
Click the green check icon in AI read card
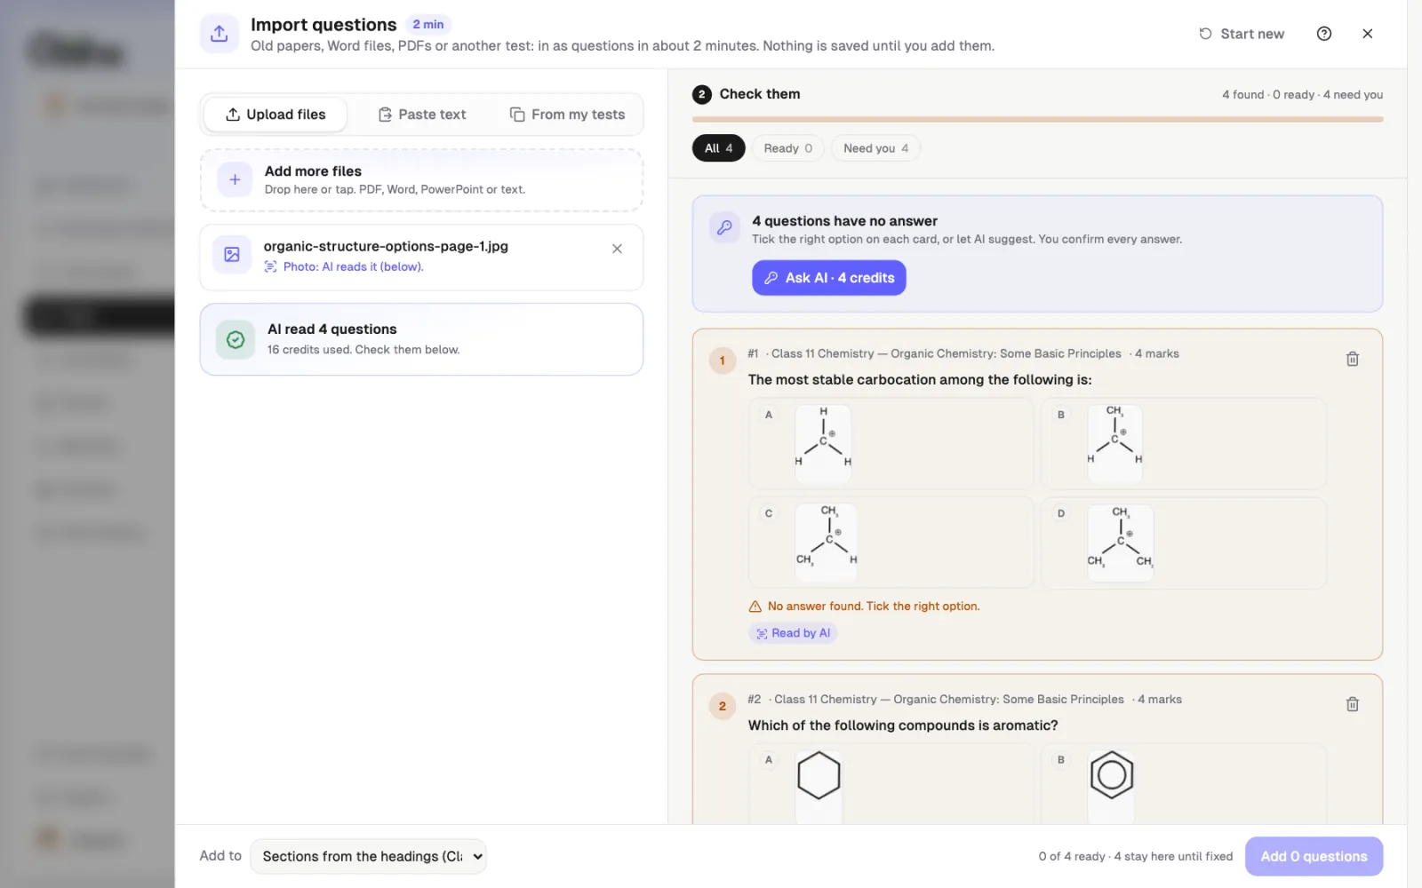click(236, 339)
